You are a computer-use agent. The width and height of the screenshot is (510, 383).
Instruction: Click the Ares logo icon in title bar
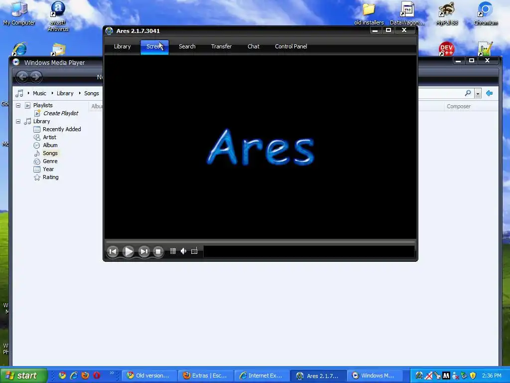(x=109, y=31)
